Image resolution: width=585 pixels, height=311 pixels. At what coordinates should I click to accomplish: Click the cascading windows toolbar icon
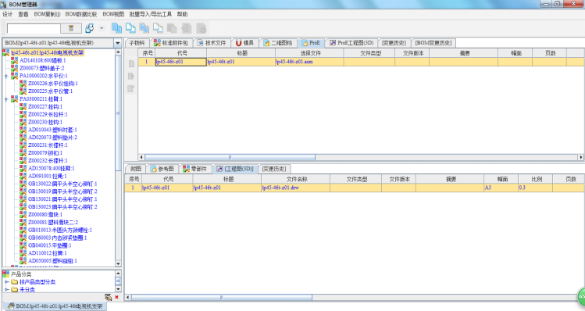click(x=90, y=28)
